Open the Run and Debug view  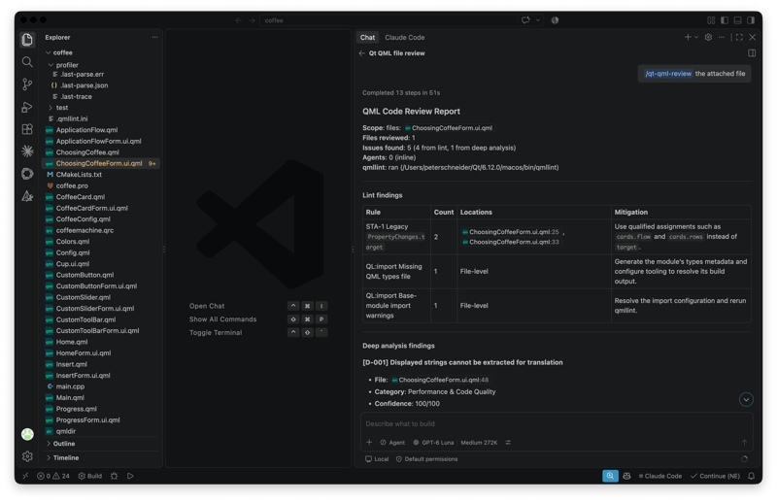tap(27, 107)
